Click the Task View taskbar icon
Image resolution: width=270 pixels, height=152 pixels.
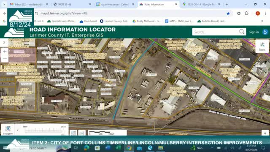coord(76,148)
